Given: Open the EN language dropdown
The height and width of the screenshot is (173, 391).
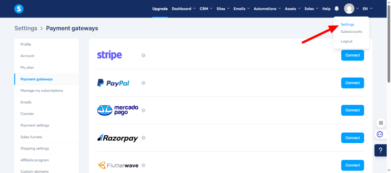Looking at the screenshot, I should (367, 9).
